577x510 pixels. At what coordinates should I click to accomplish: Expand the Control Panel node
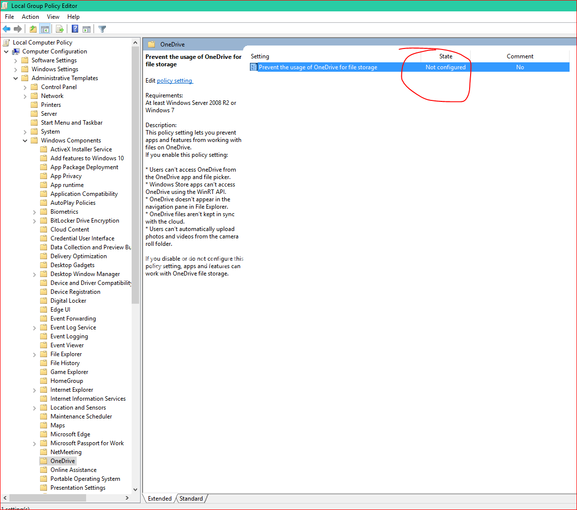click(x=25, y=87)
